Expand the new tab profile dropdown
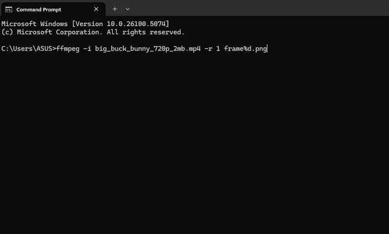The image size is (389, 234). click(x=128, y=9)
